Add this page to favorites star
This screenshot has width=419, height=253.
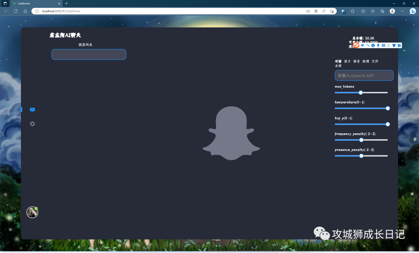tap(332, 11)
